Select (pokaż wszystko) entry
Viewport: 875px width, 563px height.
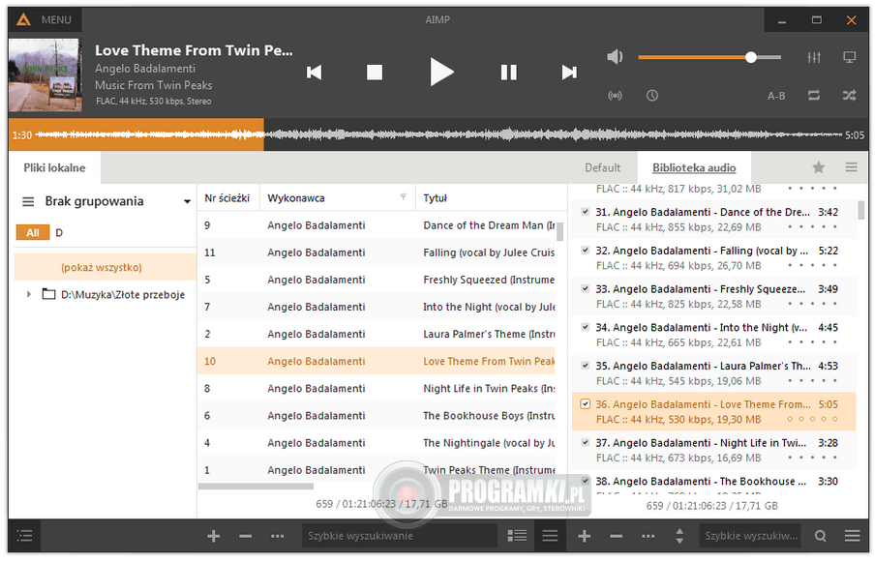tap(105, 267)
